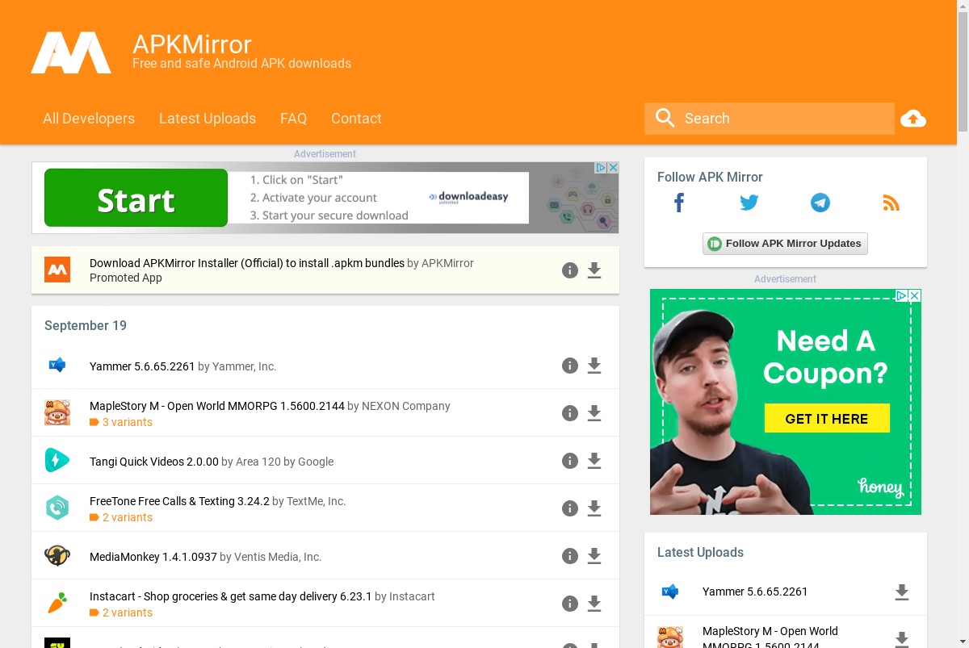Open Instacart Shop groceries app link
The width and height of the screenshot is (969, 648).
click(231, 596)
